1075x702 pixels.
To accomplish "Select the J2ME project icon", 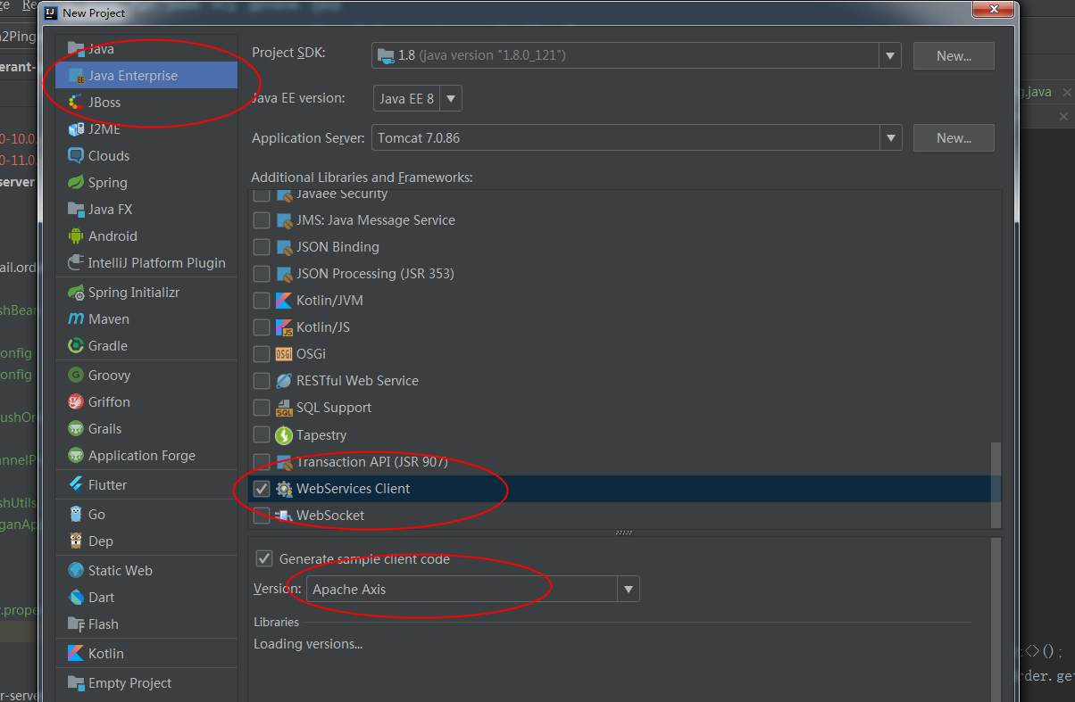I will [76, 129].
